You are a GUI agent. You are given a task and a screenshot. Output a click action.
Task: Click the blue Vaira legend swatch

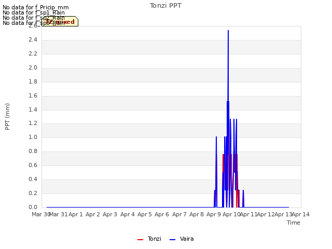point(173,240)
